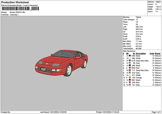Click the Color changes value 12
Image resolution: width=162 pixels, height=114 pixels.
click(x=137, y=20)
